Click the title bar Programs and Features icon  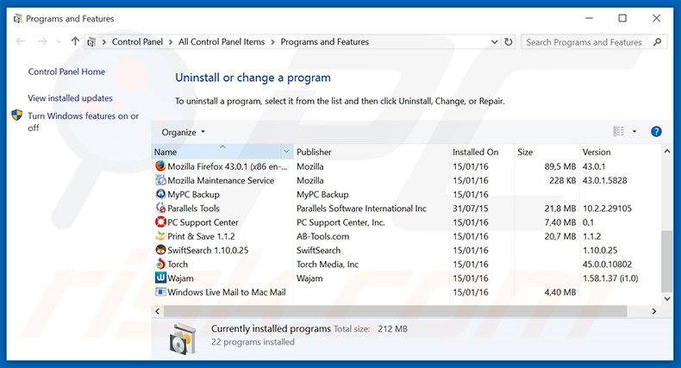(17, 19)
